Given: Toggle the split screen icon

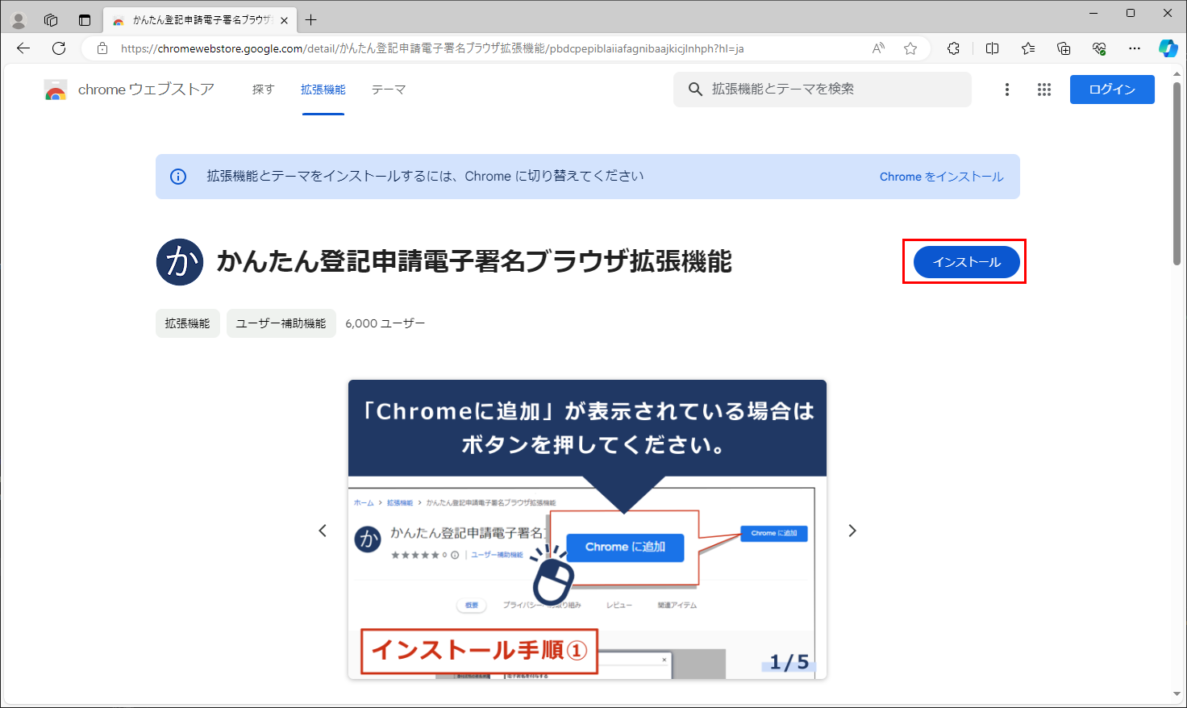Looking at the screenshot, I should pyautogui.click(x=993, y=48).
